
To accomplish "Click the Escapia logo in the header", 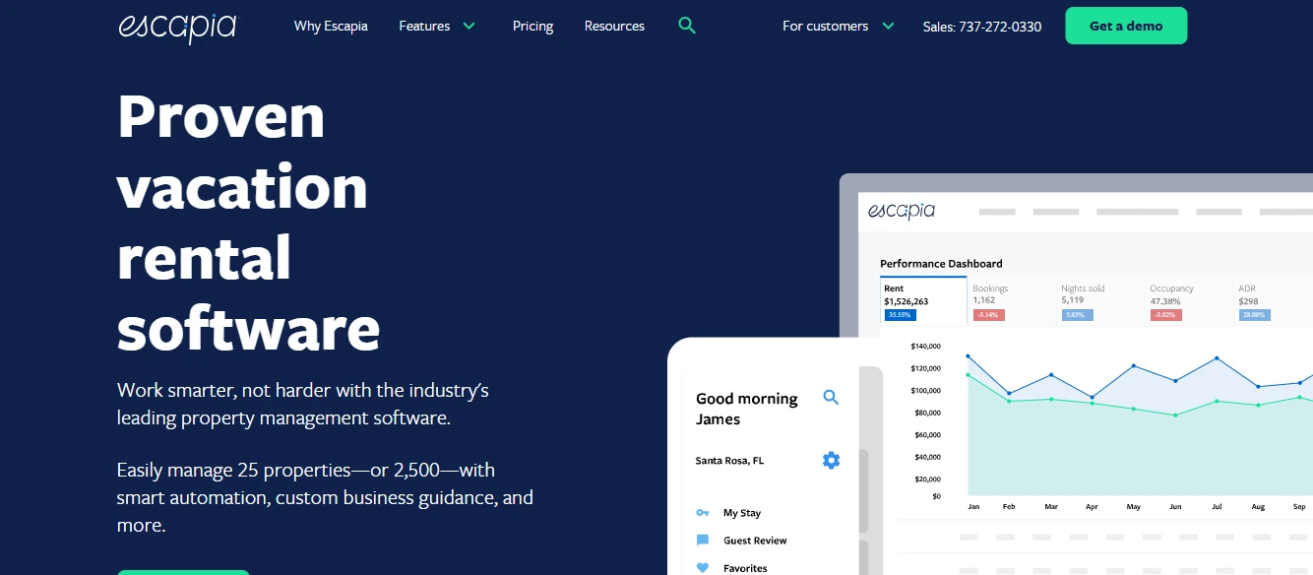I will [177, 27].
